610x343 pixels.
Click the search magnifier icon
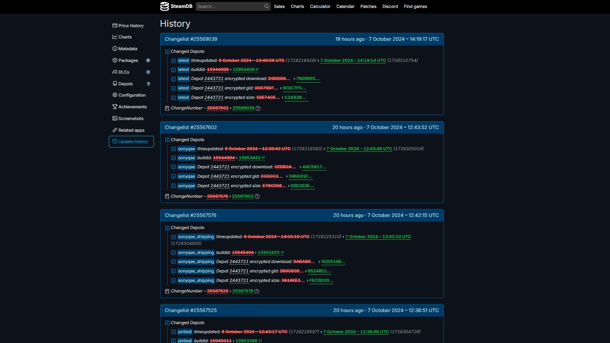(266, 6)
